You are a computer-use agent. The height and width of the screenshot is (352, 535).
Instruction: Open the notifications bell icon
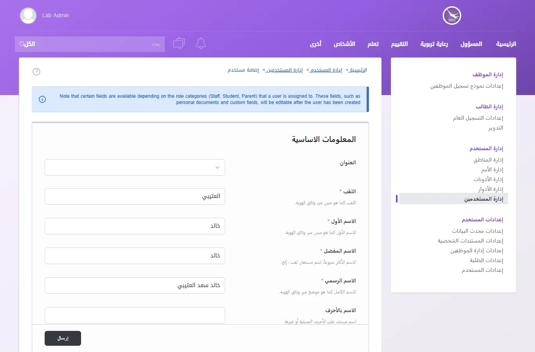201,43
